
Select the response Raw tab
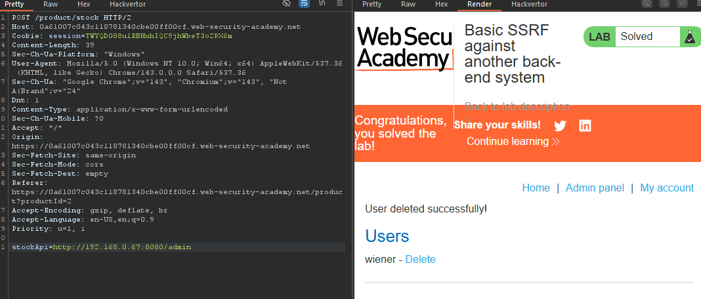(x=408, y=5)
